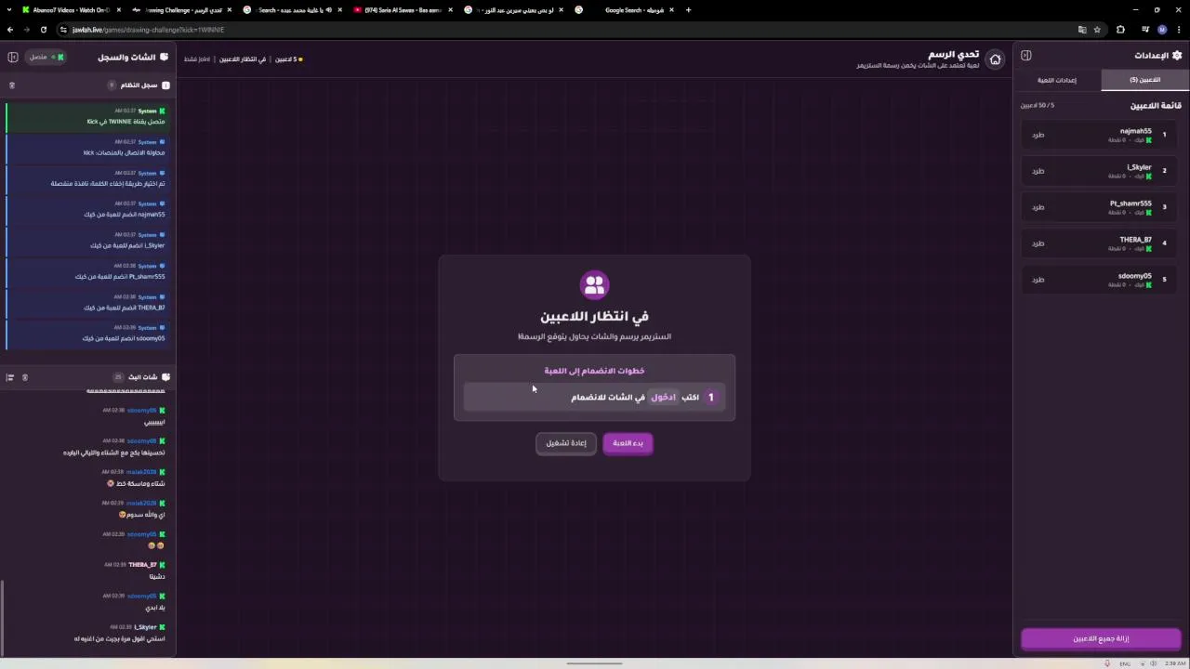Image resolution: width=1190 pixels, height=669 pixels.
Task: Click the 'خطوات الانضمام إلى اللعبة' heading
Action: 594,371
